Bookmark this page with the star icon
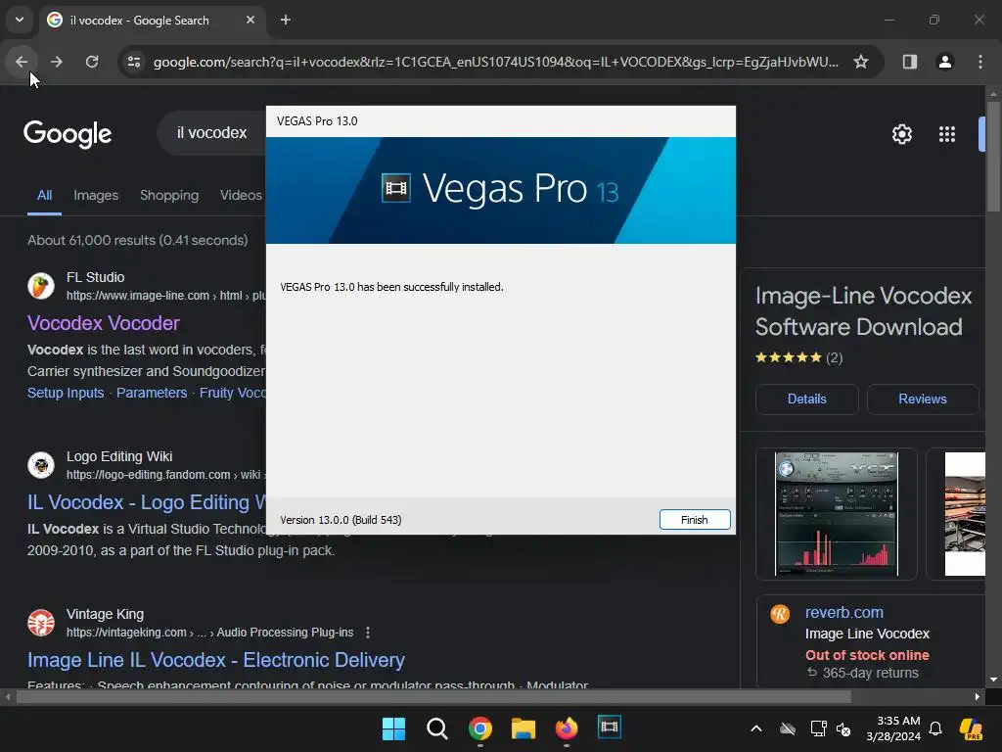 pyautogui.click(x=861, y=62)
